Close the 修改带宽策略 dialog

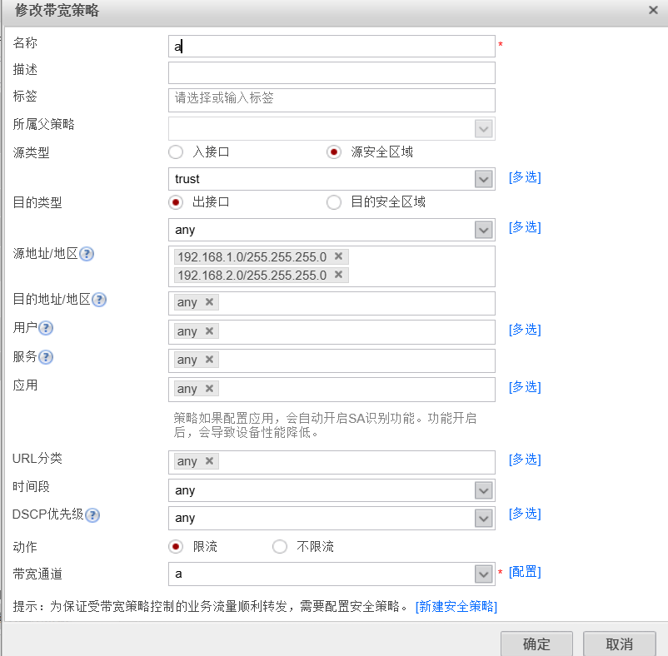pos(653,10)
